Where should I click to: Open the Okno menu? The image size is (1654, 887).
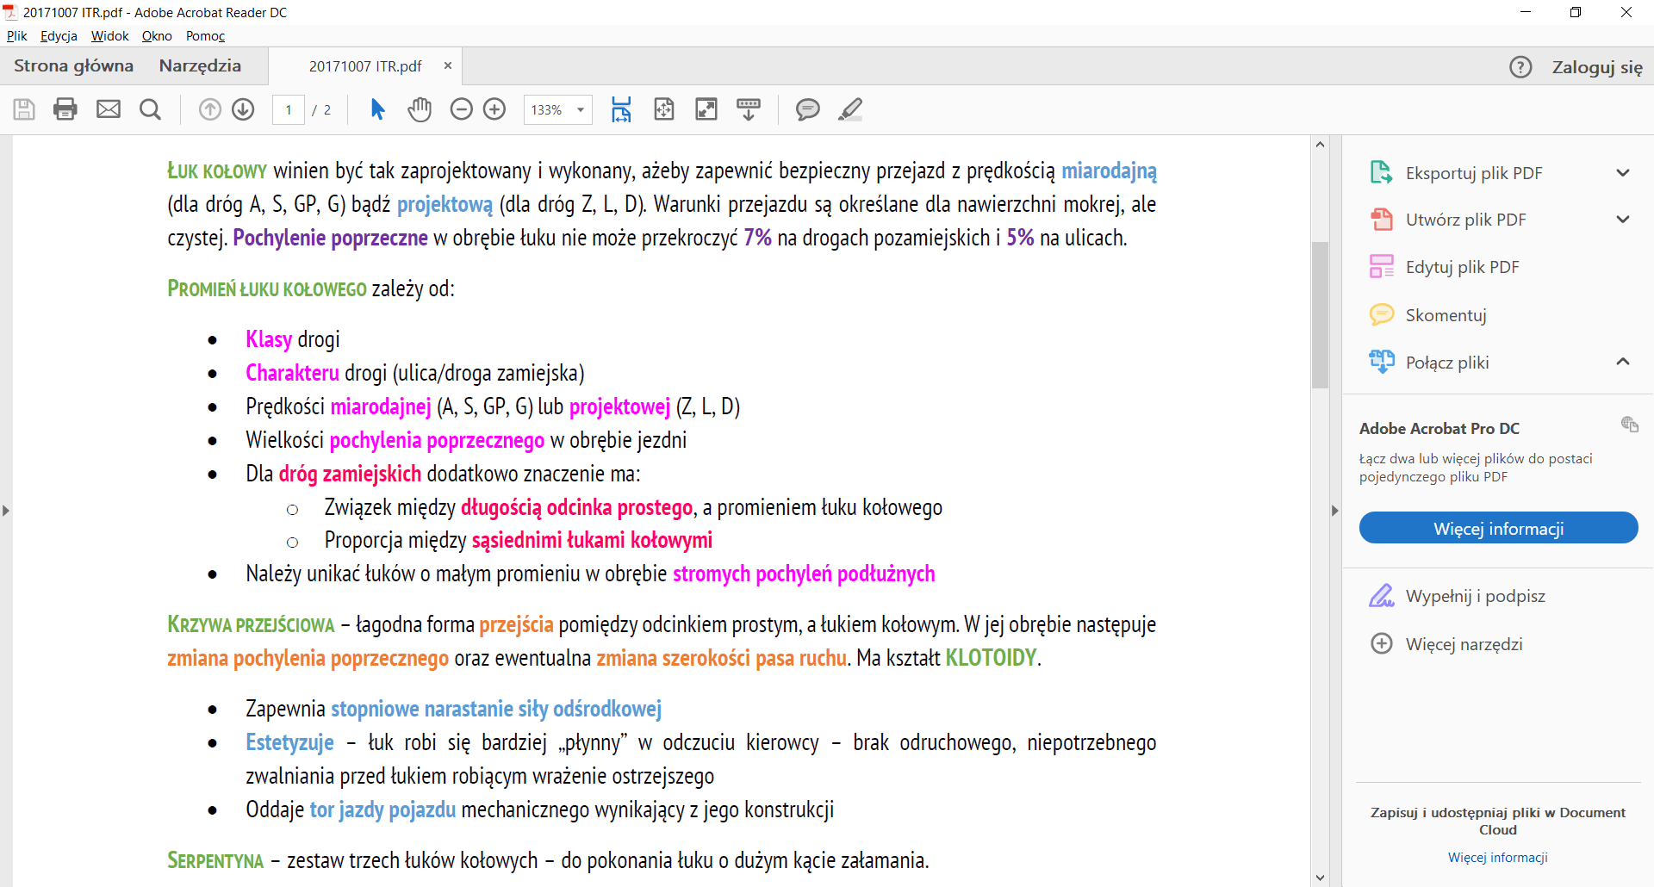coord(157,36)
